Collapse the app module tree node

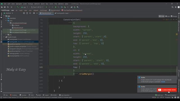4,16
